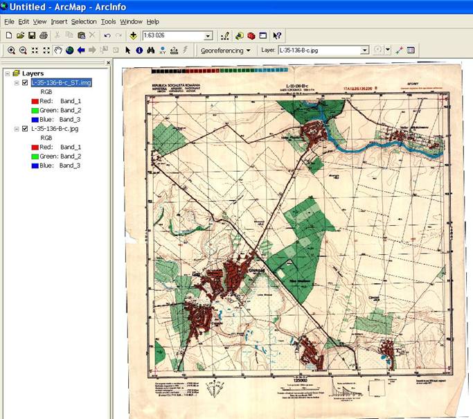The width and height of the screenshot is (473, 419).
Task: Uncheck the L-35-136-B-c_ST.img layer checkbox
Action: click(26, 82)
